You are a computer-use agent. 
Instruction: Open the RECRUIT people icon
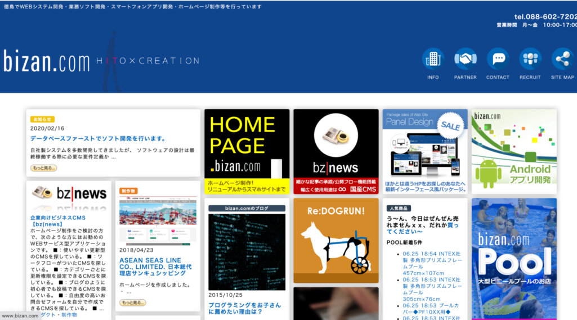(x=530, y=59)
